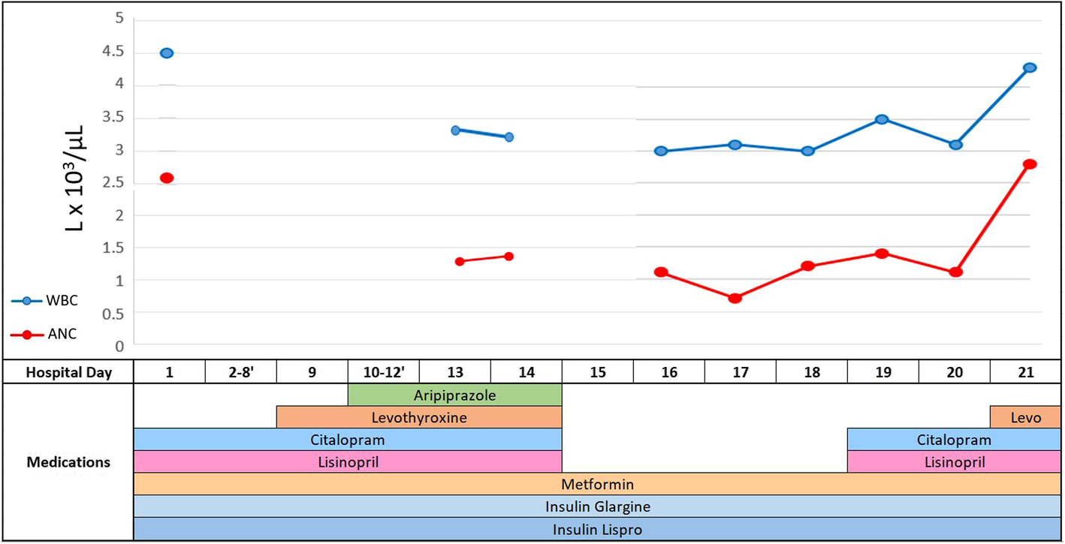Screen dimensions: 1065x544
Task: Choose Hospital Day cell 19
Action: tap(882, 372)
